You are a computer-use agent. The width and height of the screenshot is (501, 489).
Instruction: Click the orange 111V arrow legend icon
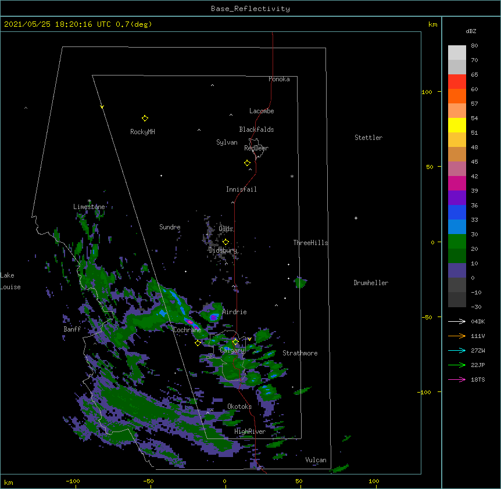click(457, 336)
